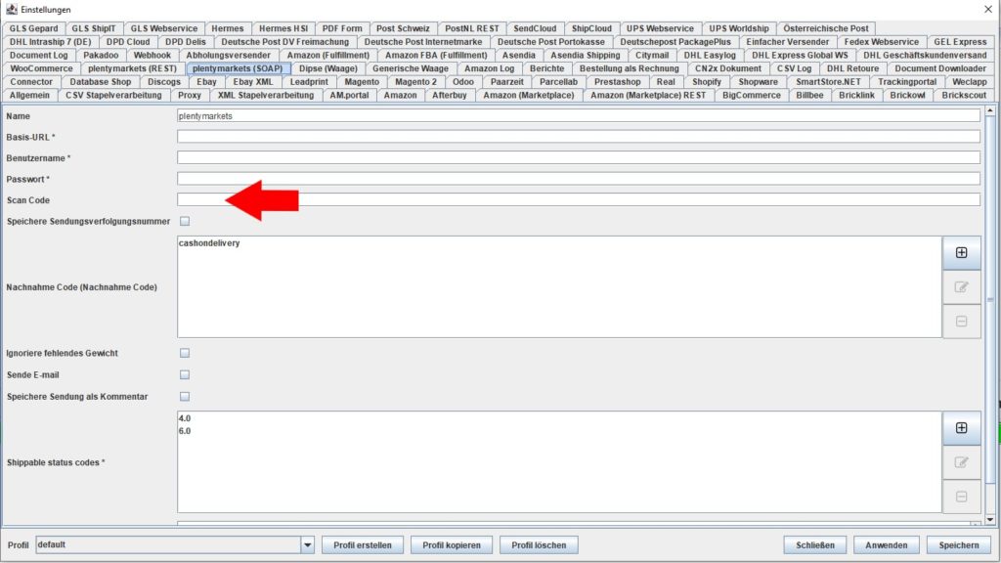Click Profil löschen button
The height and width of the screenshot is (563, 1001).
(539, 545)
